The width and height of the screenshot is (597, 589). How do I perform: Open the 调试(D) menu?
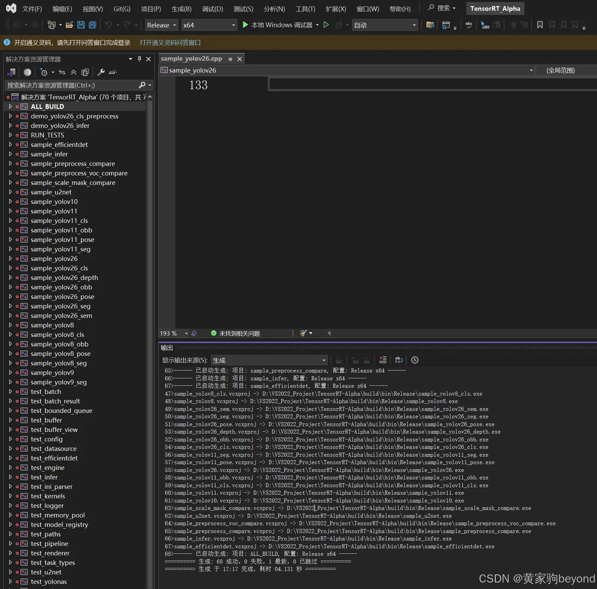coord(212,9)
